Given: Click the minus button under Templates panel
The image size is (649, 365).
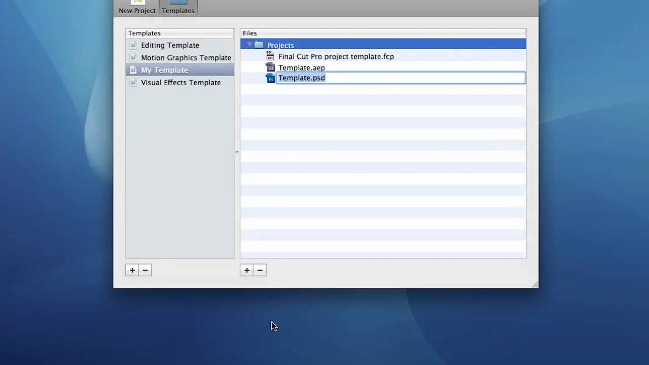Looking at the screenshot, I should tap(145, 270).
